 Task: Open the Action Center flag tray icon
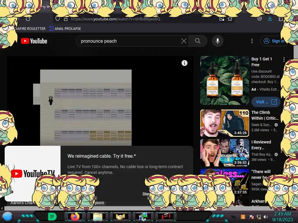pos(252,217)
